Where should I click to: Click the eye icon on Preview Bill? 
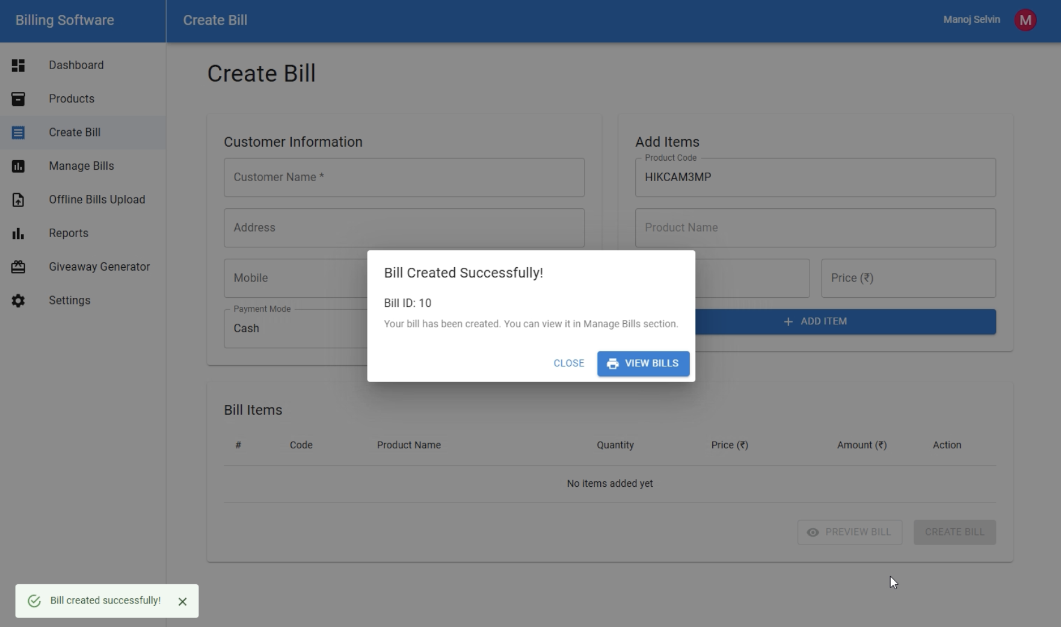pos(813,533)
